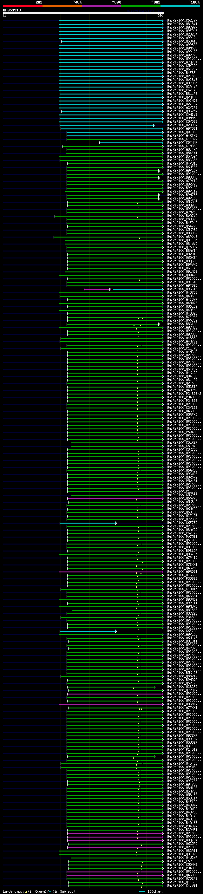Screen dimensions: 203x894
Task: Select the UniRef100_C6ZJY9 label
Action: pos(182,533)
